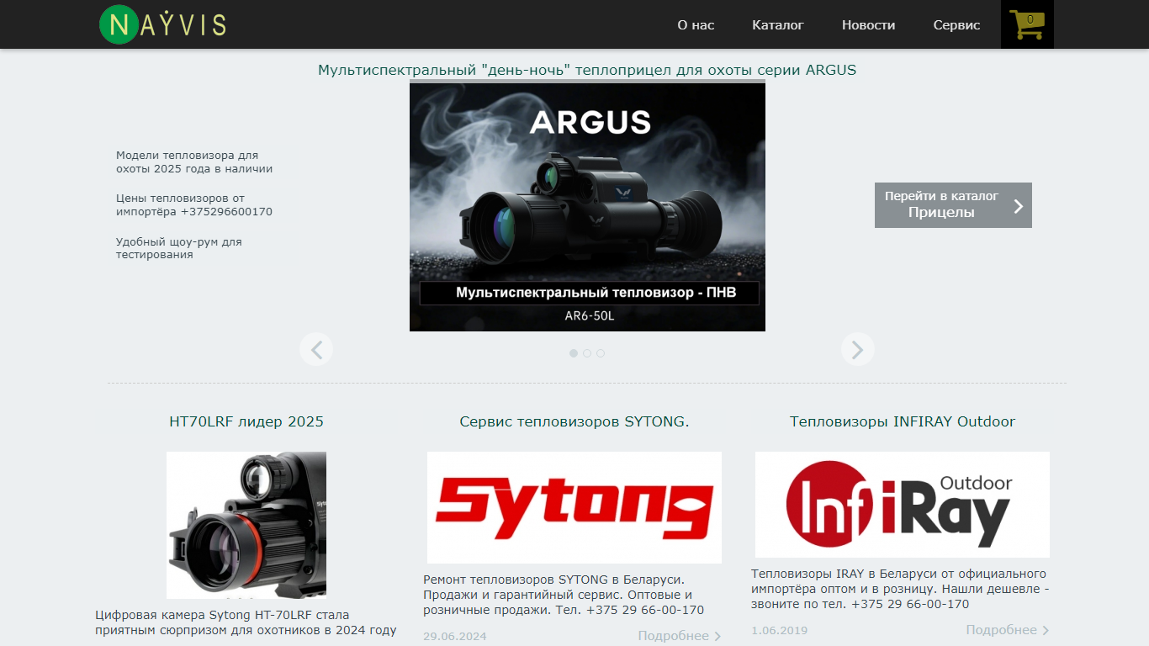This screenshot has height=646, width=1149.
Task: Click the InfiRay Outdoor logo image
Action: click(x=903, y=505)
